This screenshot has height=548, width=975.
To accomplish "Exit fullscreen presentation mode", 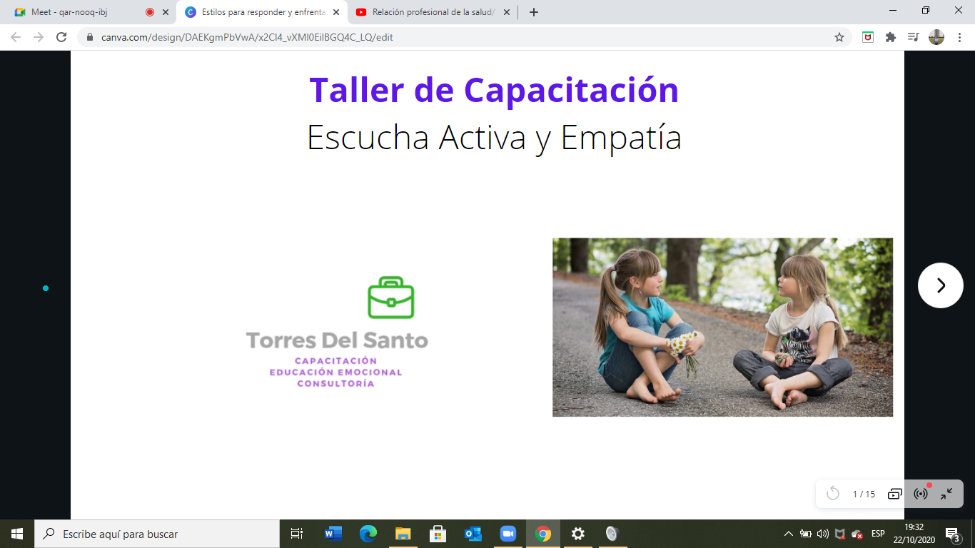I will coord(946,494).
